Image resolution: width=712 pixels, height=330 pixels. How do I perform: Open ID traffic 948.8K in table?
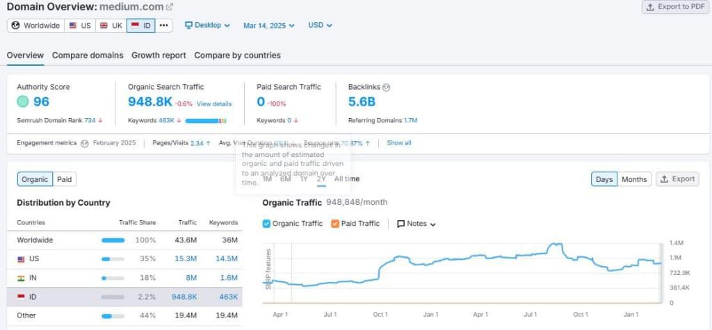(x=184, y=297)
